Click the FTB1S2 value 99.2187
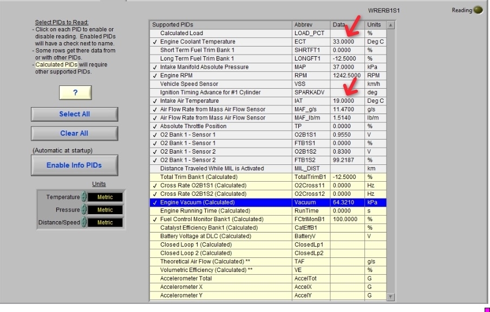 pyautogui.click(x=343, y=160)
